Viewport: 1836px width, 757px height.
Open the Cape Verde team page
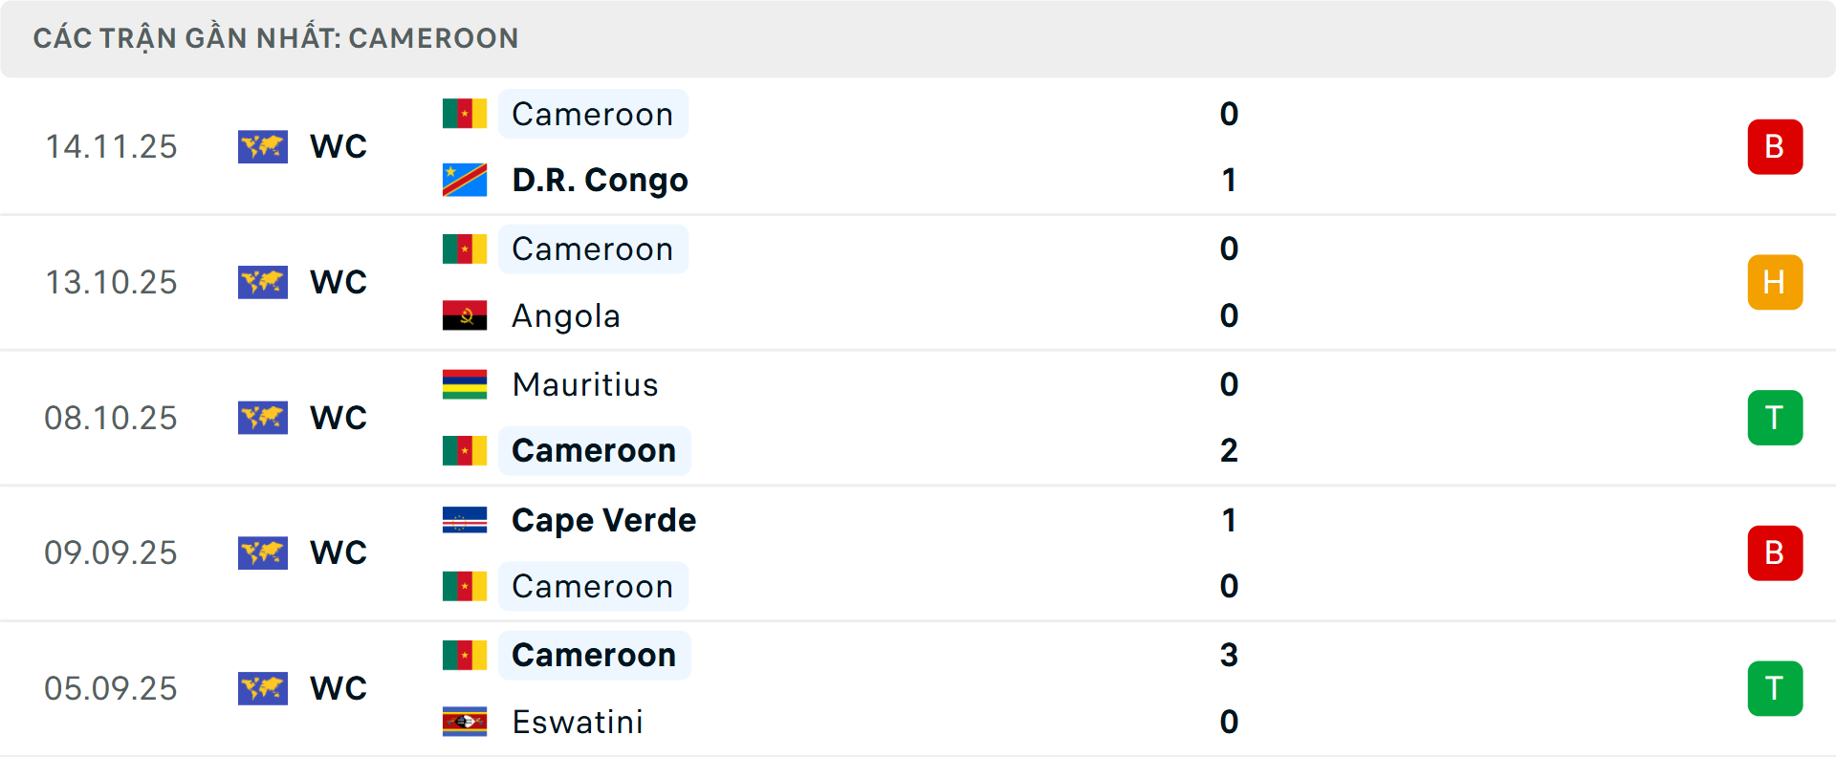pyautogui.click(x=602, y=520)
